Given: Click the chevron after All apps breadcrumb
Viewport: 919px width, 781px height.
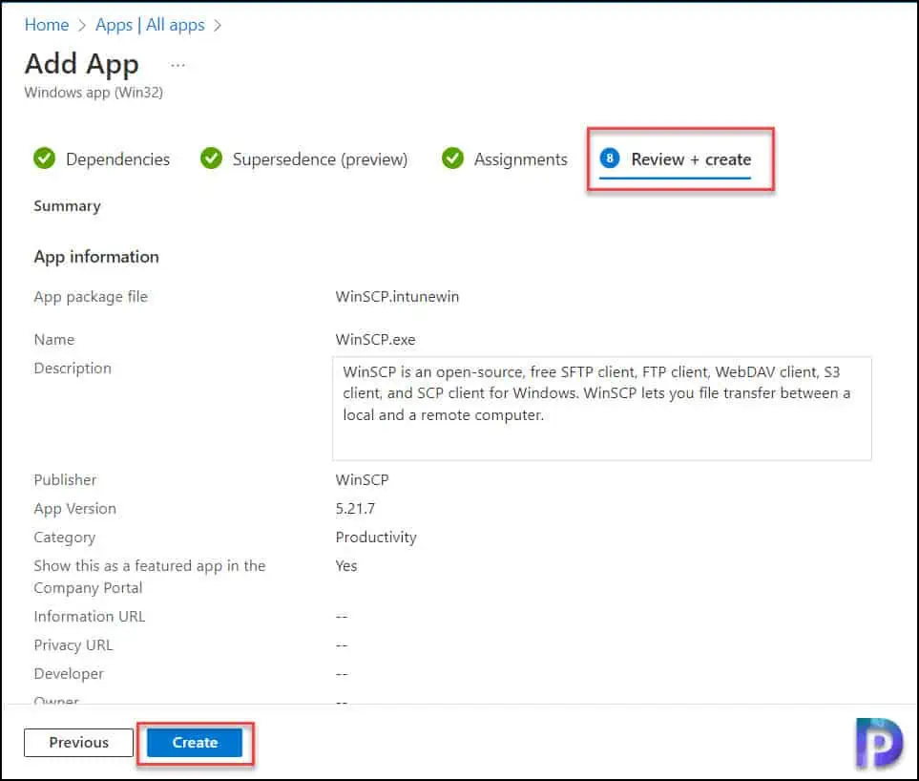Looking at the screenshot, I should pyautogui.click(x=218, y=25).
